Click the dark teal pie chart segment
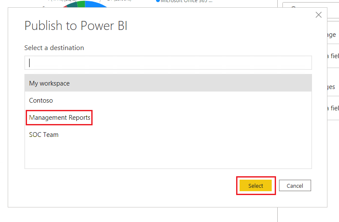The width and height of the screenshot is (339, 222). point(72,4)
